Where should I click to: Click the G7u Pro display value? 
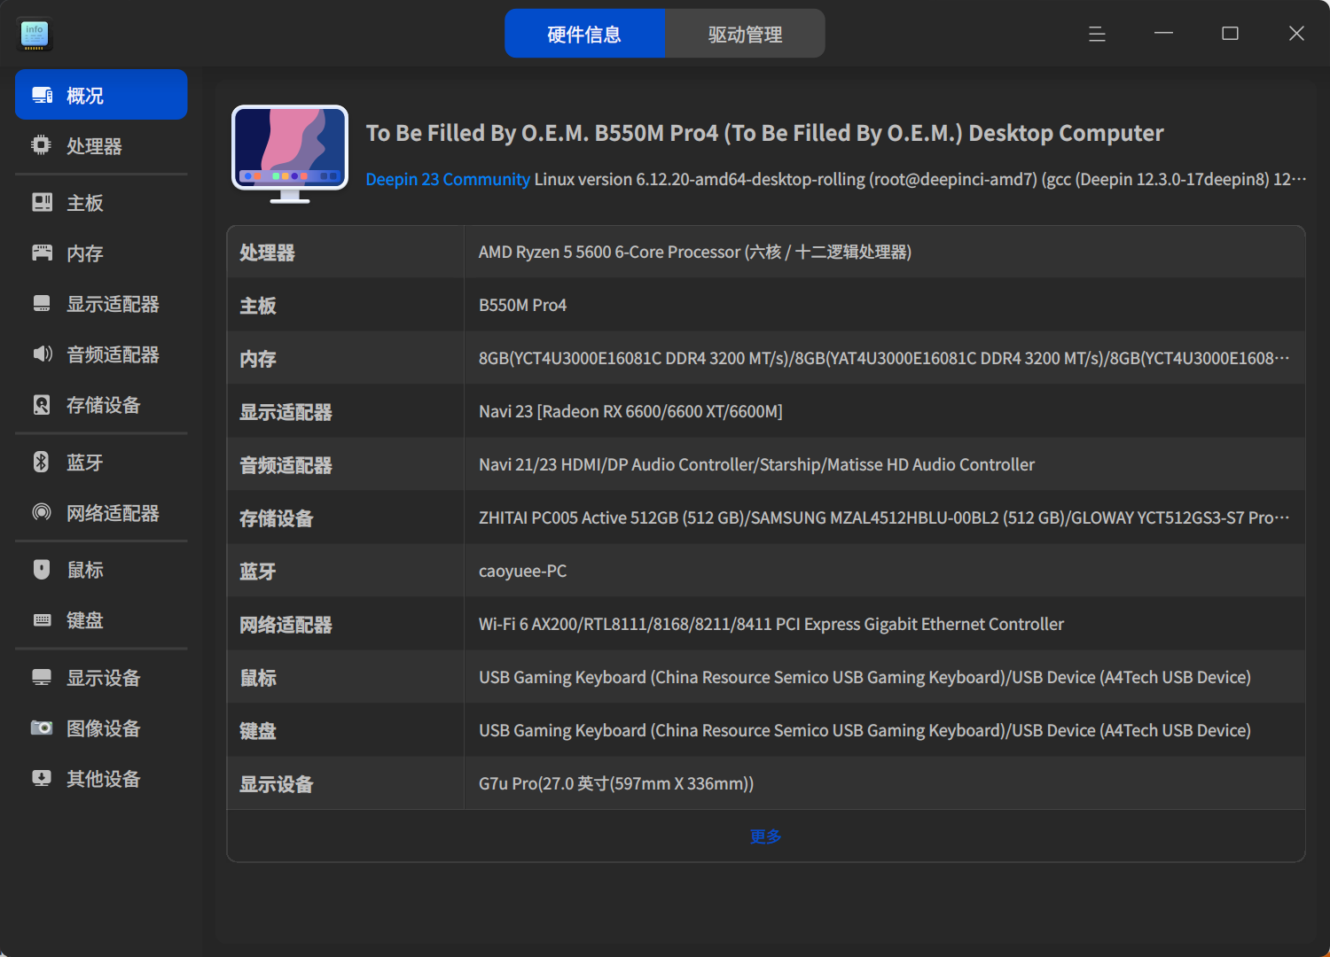(x=616, y=783)
